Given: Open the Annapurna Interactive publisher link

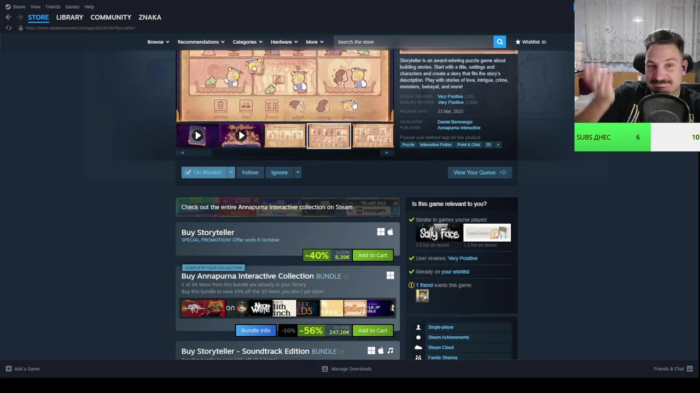Looking at the screenshot, I should click(459, 128).
